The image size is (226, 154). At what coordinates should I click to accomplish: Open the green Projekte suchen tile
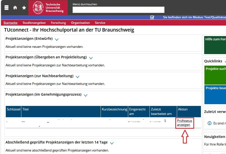[x=215, y=75]
